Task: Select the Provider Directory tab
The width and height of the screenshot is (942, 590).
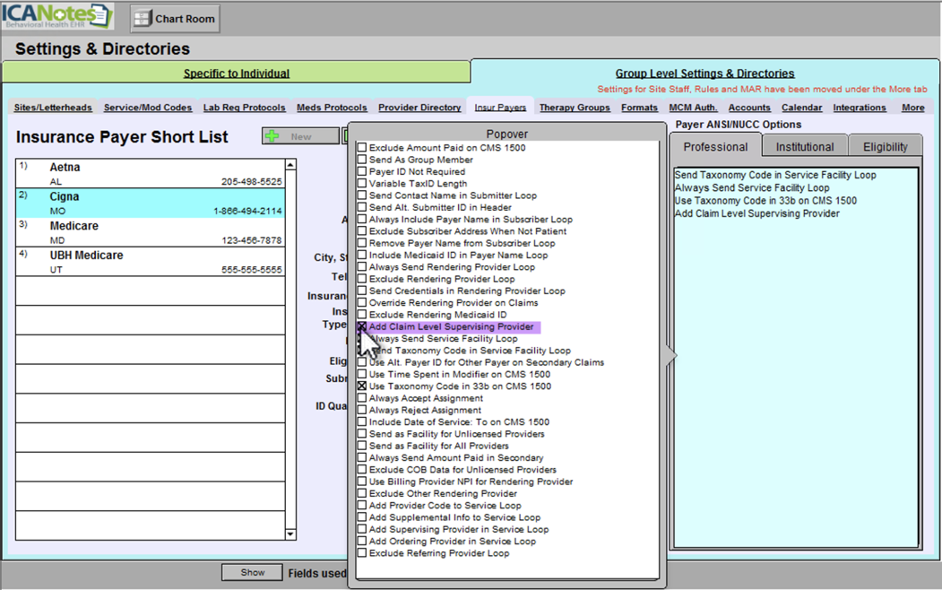Action: coord(419,107)
